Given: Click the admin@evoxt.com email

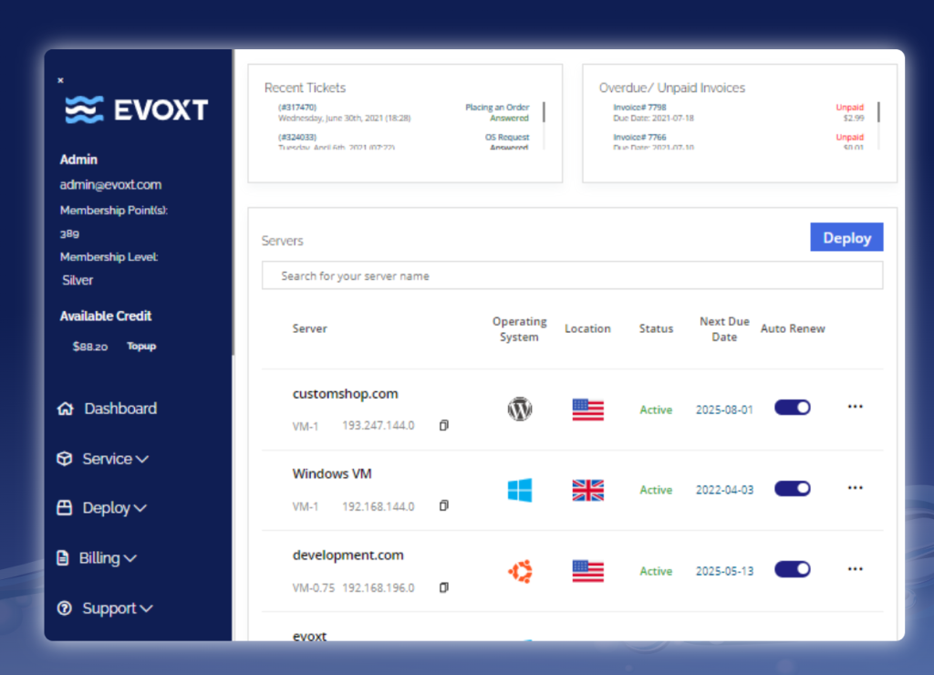Looking at the screenshot, I should click(110, 184).
